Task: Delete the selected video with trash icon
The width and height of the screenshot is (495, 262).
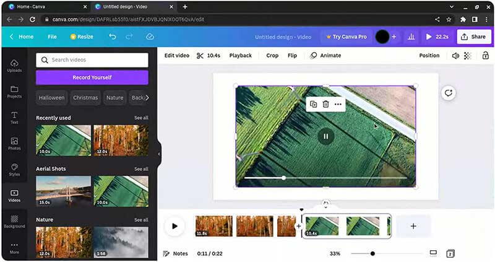Action: 325,104
